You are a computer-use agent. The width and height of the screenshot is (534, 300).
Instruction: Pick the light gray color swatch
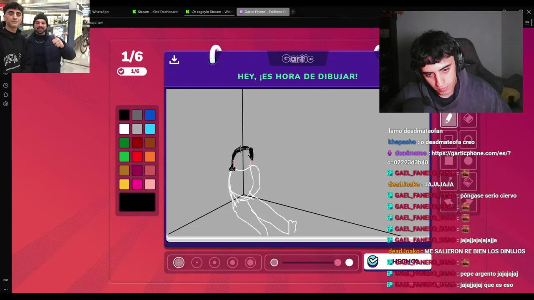(137, 129)
